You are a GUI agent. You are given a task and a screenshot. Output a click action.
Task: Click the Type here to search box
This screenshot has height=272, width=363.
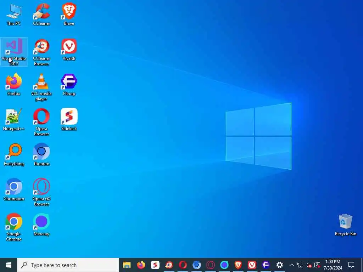point(68,265)
